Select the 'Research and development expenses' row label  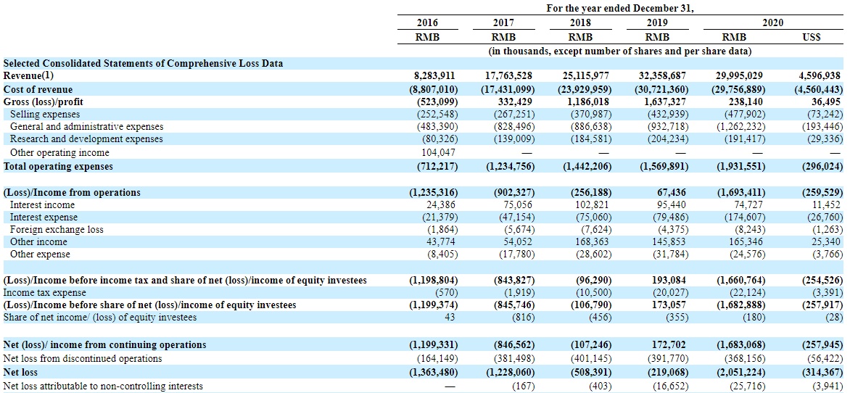click(86, 138)
